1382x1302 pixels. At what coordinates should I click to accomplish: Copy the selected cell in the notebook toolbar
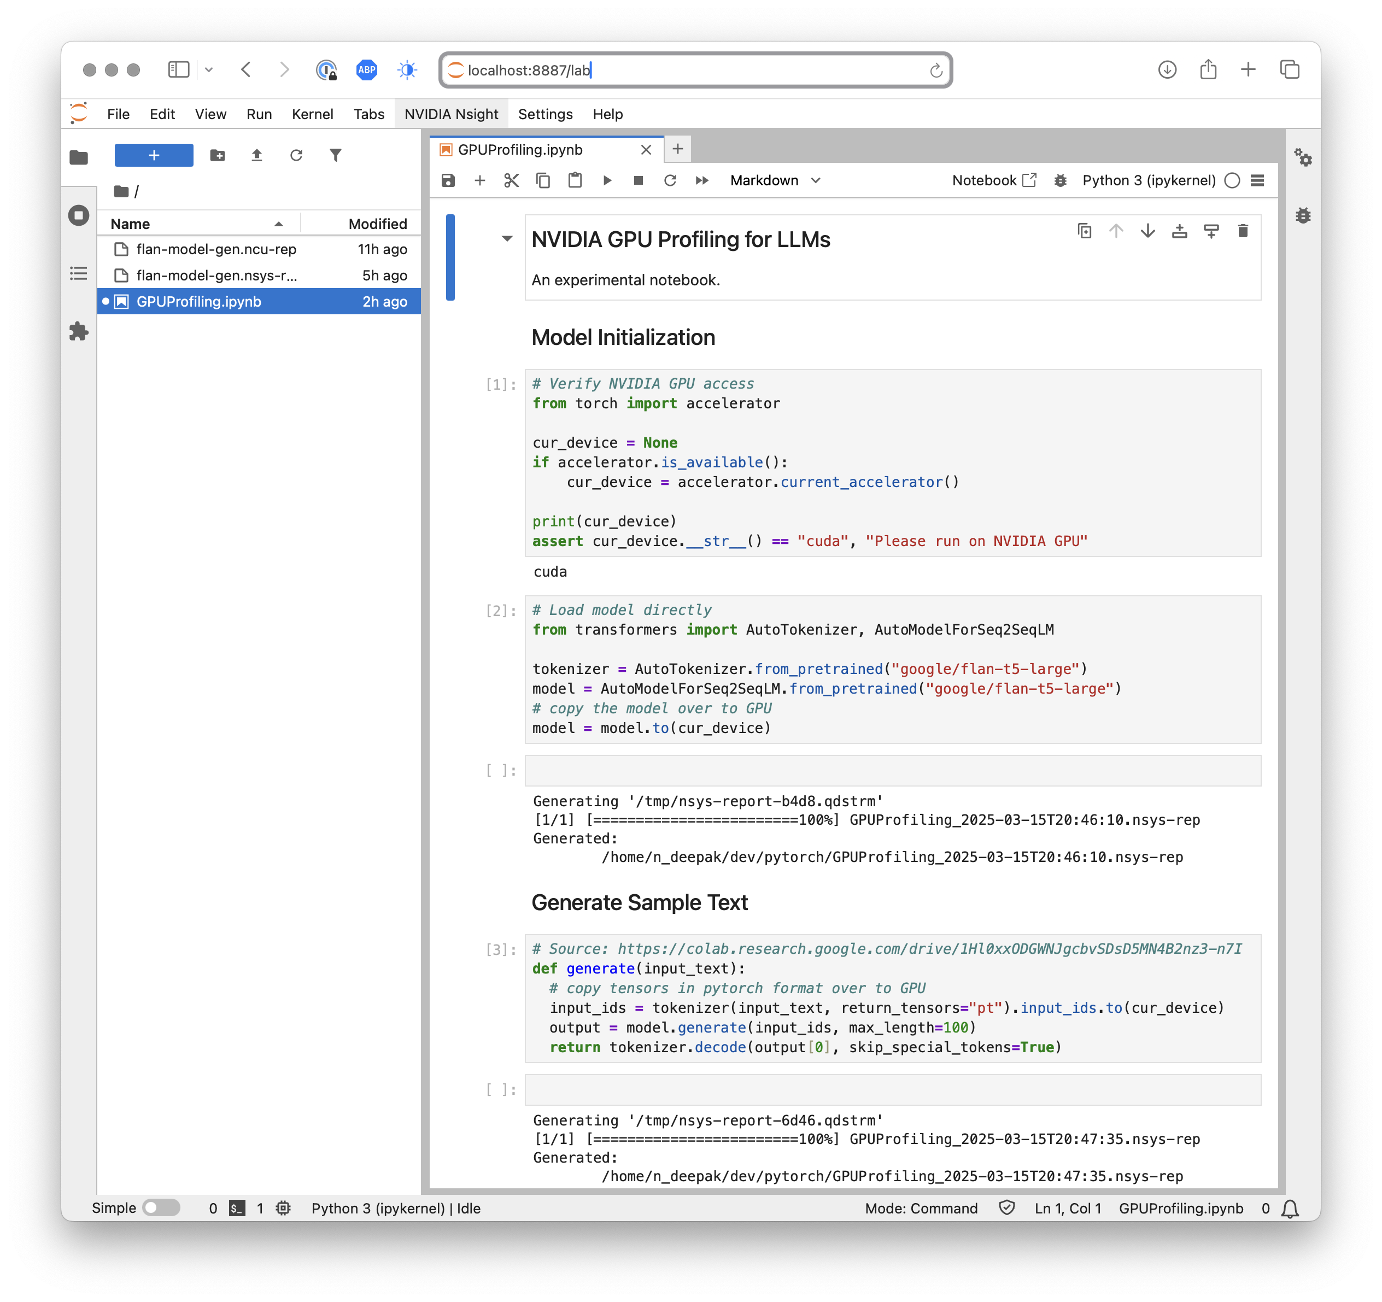[x=543, y=181]
